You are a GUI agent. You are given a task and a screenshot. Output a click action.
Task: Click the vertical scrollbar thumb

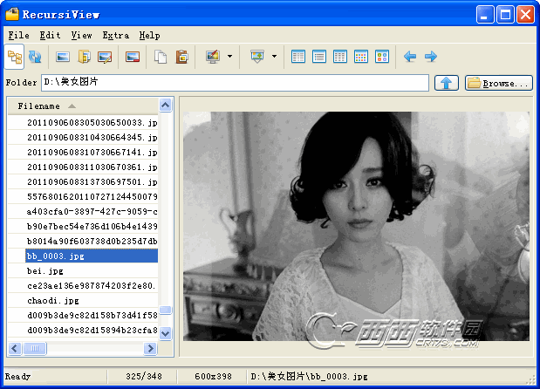pos(165,310)
